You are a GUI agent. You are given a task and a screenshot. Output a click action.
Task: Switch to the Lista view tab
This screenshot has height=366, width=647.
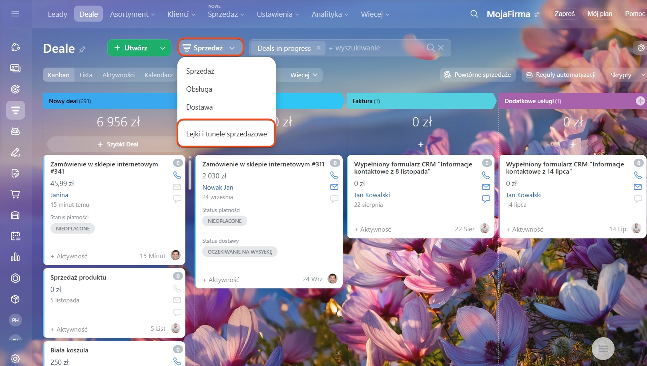click(x=86, y=75)
